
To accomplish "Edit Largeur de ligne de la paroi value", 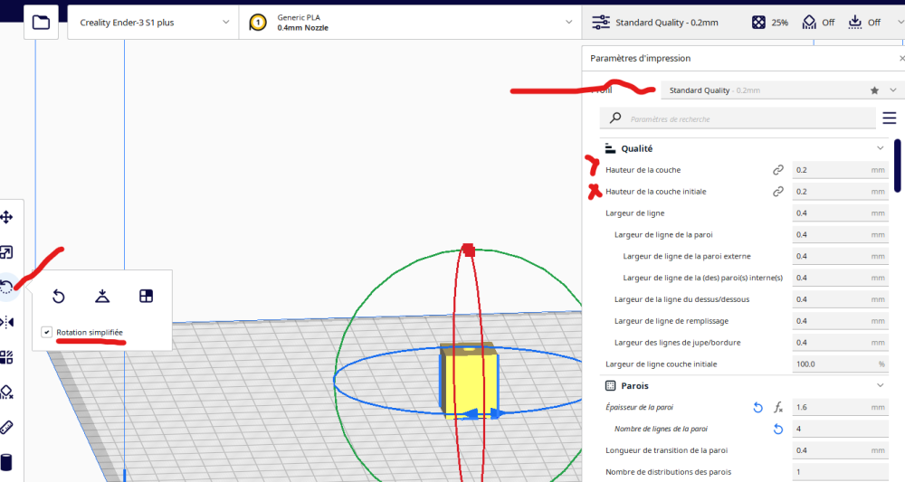I will click(x=840, y=234).
